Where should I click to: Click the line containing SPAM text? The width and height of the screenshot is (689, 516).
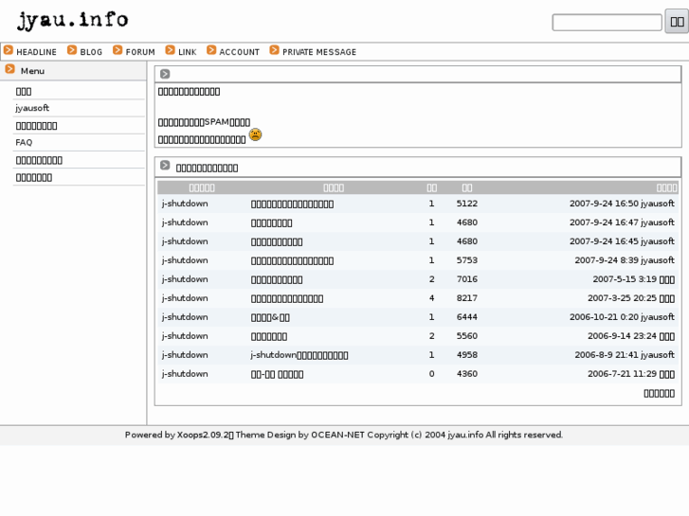204,122
